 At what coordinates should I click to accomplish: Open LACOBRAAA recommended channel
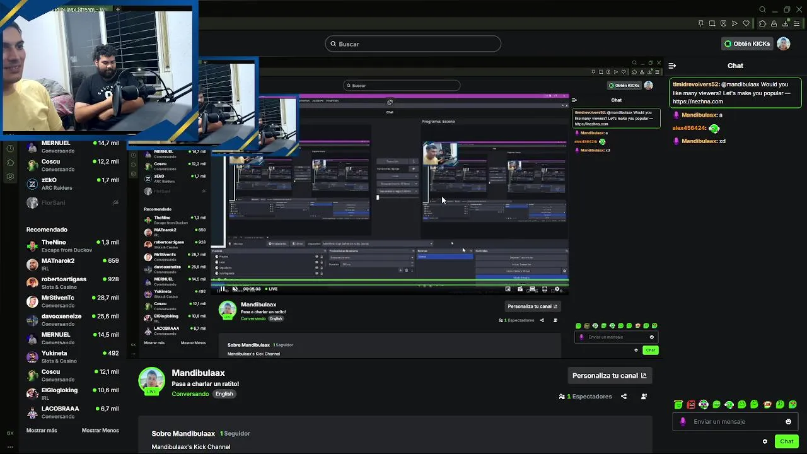pyautogui.click(x=73, y=412)
